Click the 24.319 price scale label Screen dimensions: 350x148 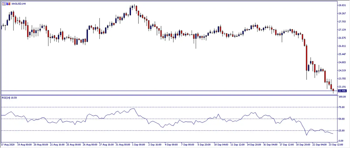342,71
